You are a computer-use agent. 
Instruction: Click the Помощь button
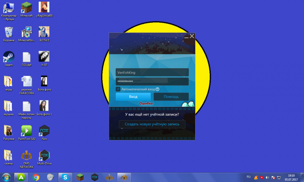coord(171,97)
